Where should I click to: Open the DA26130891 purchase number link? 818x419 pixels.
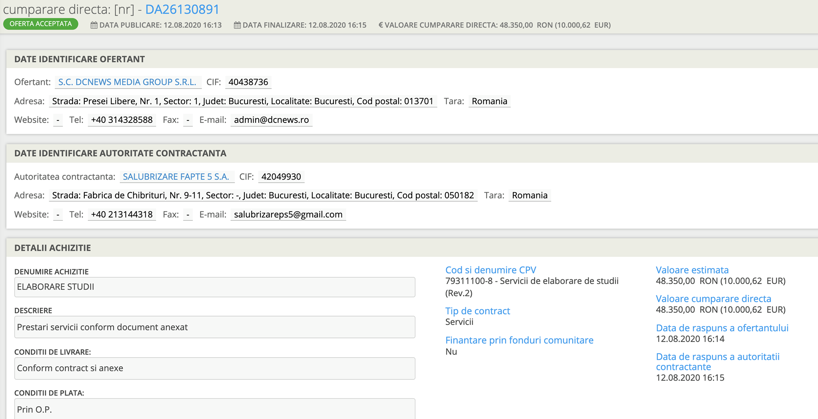coord(183,9)
